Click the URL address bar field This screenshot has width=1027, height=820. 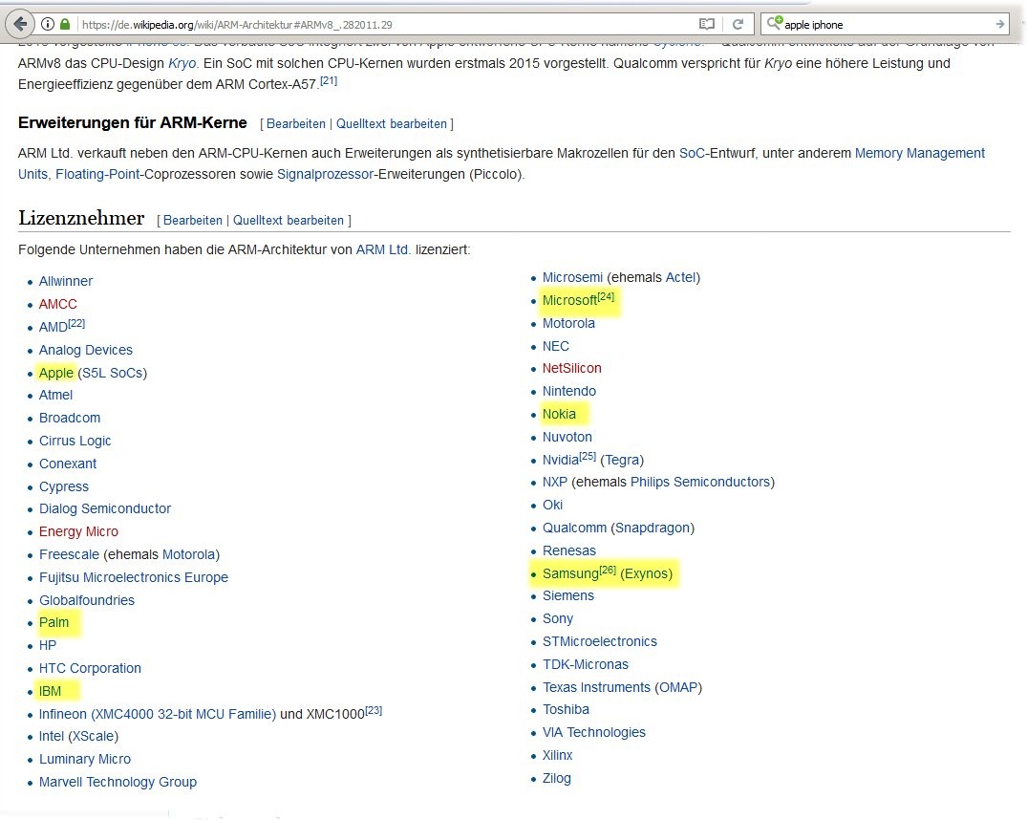click(382, 24)
